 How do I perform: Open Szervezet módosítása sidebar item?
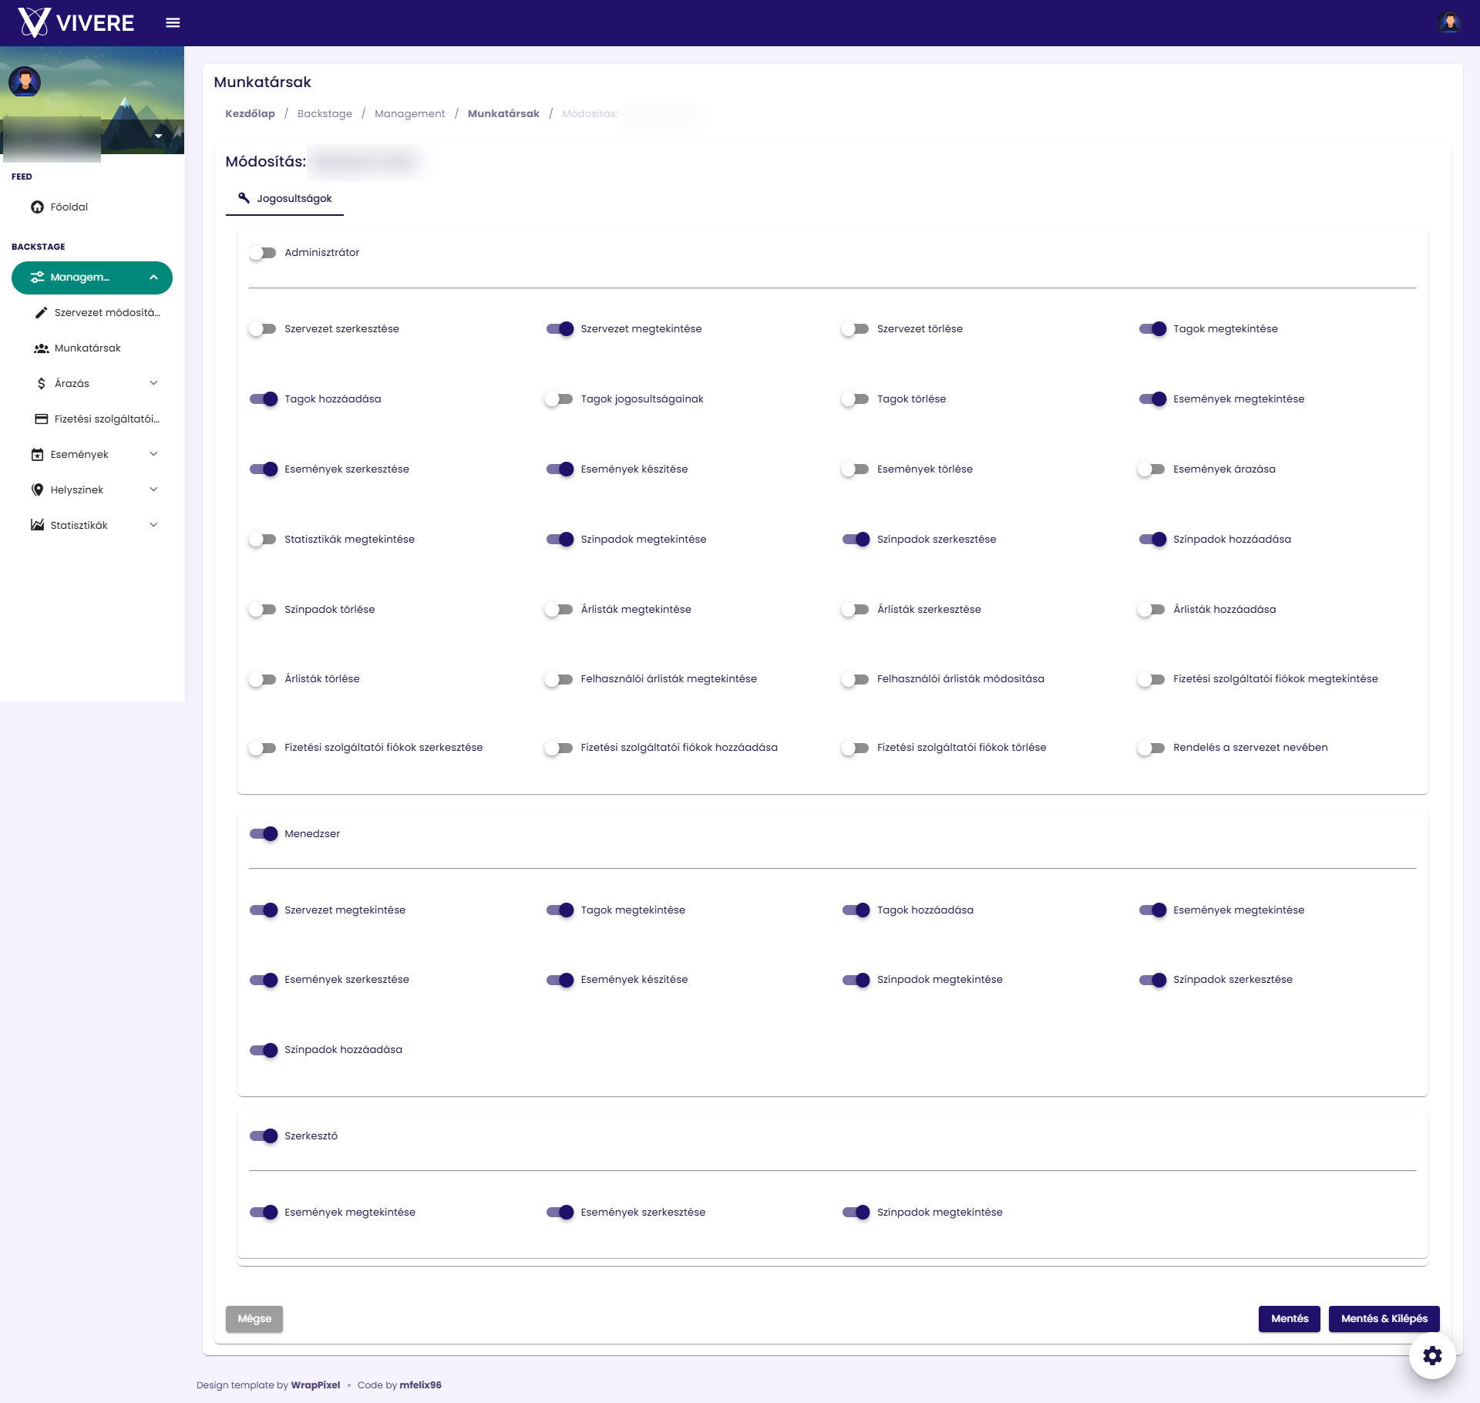tap(92, 313)
